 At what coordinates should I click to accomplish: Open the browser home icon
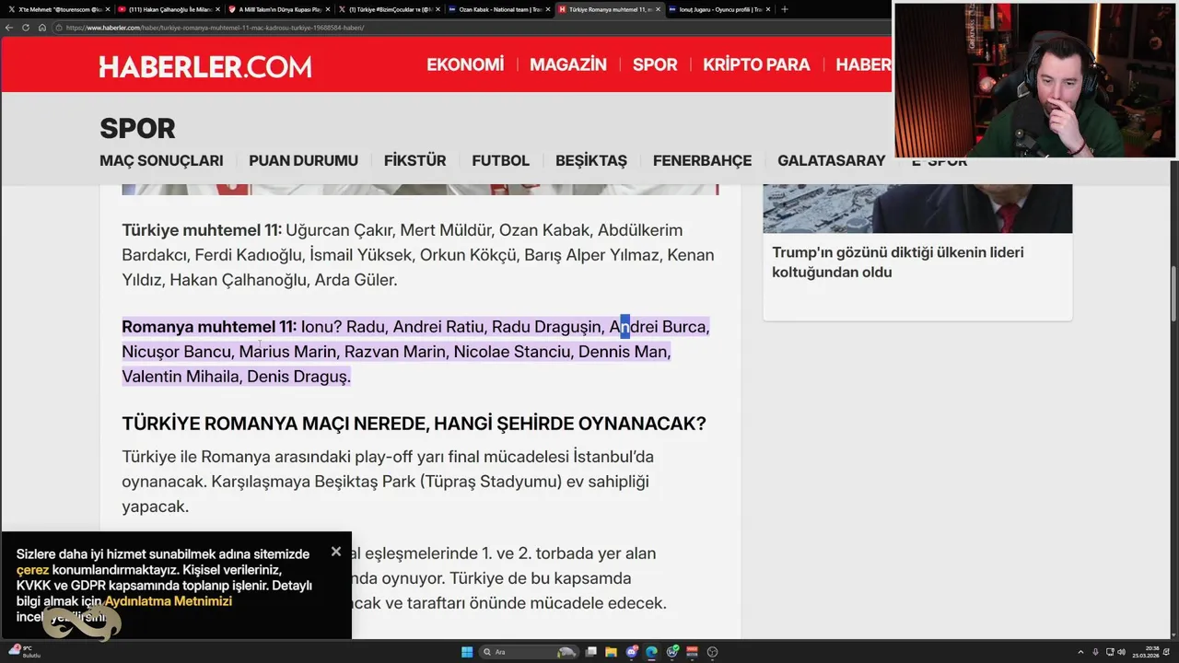(x=41, y=28)
